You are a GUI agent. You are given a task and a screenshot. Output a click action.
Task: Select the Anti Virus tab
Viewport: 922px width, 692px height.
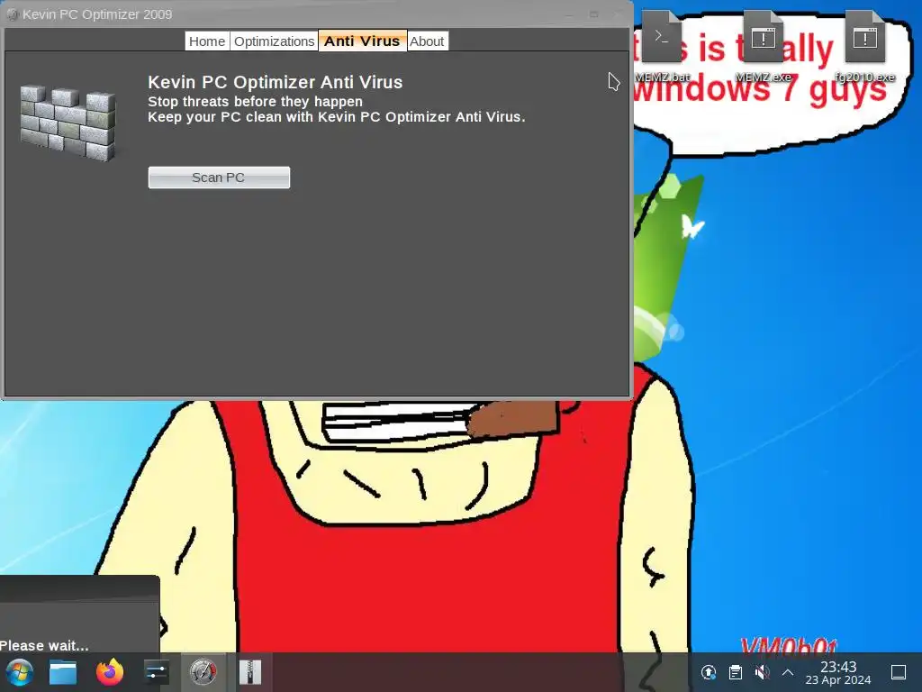click(x=362, y=41)
